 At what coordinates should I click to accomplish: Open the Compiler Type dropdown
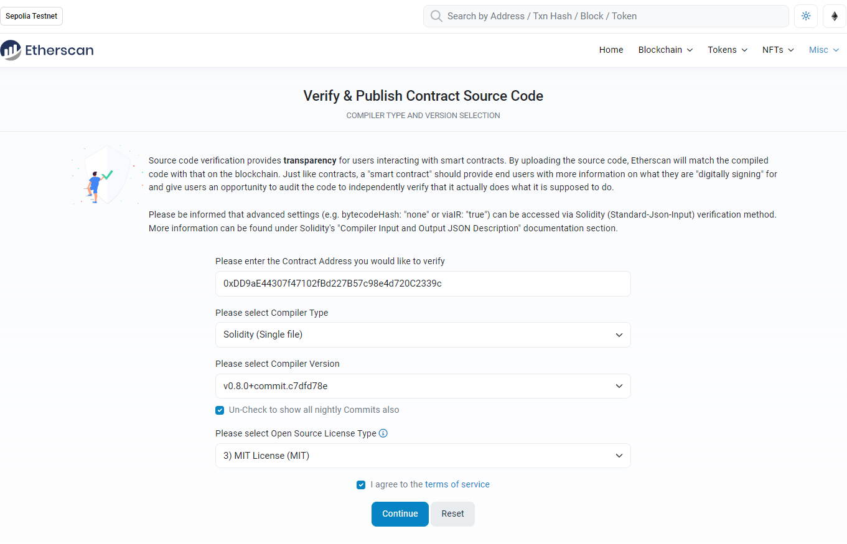pos(423,334)
